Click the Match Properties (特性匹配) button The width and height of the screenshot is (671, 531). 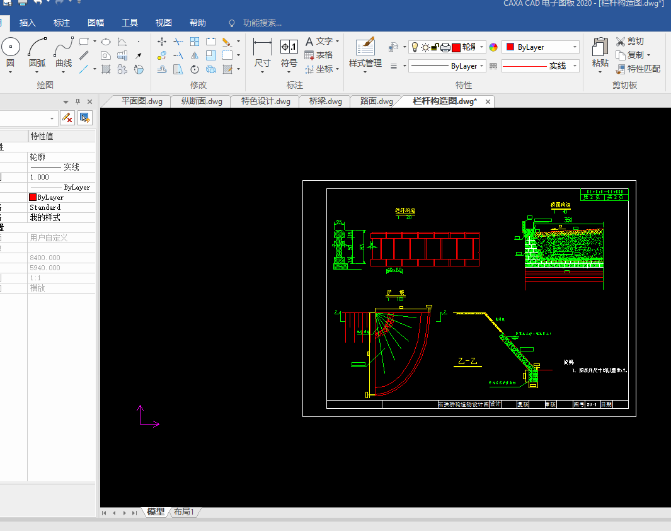coord(638,69)
